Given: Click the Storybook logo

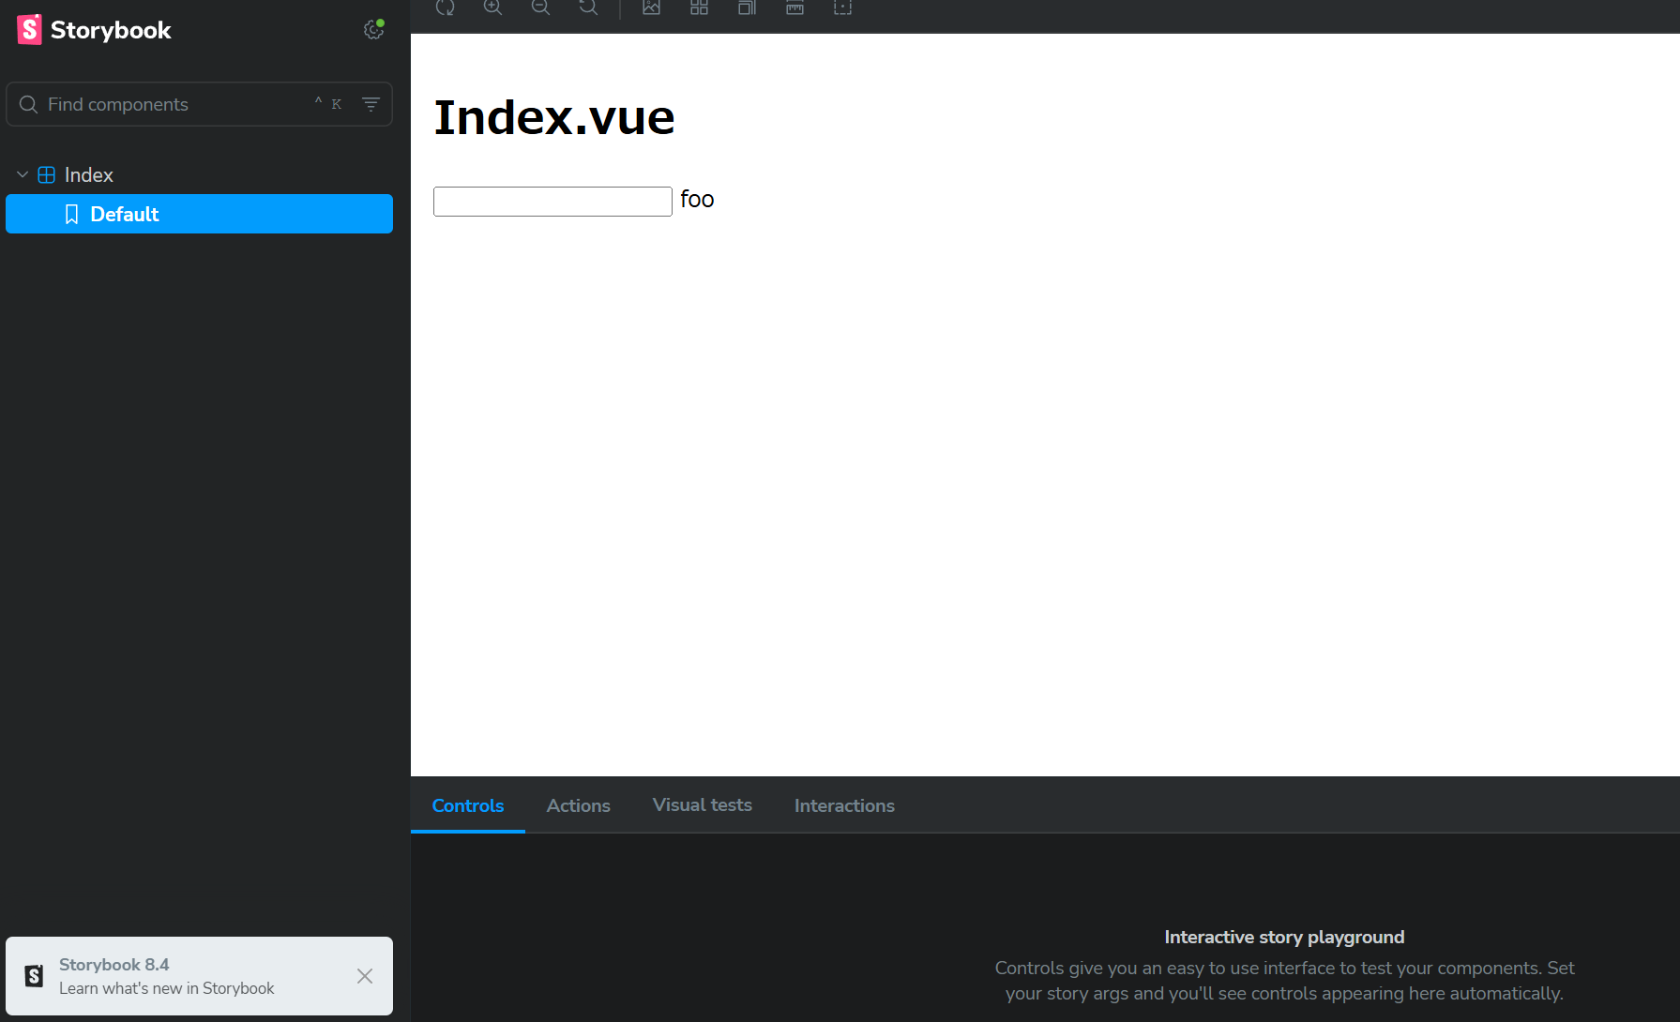Looking at the screenshot, I should point(94,30).
